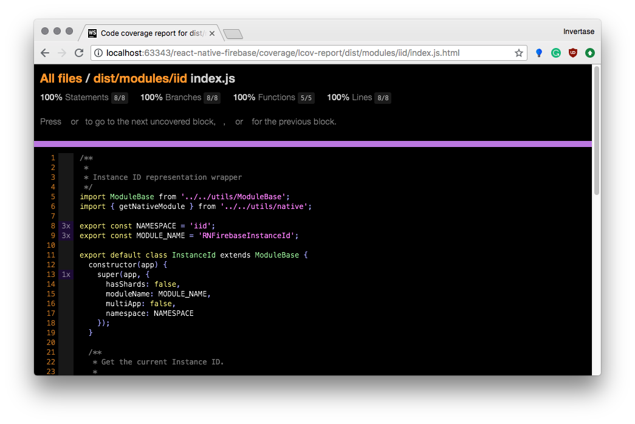Click the 'Instance ID representation wrapper' comment
This screenshot has height=424, width=635.
(x=167, y=177)
